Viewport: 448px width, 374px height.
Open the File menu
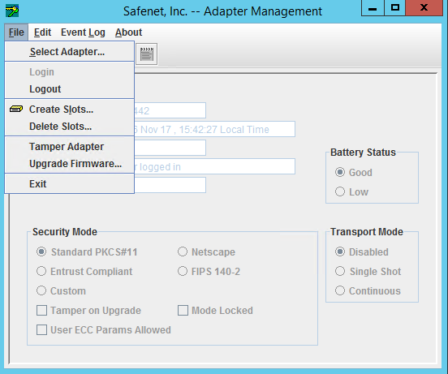[16, 32]
